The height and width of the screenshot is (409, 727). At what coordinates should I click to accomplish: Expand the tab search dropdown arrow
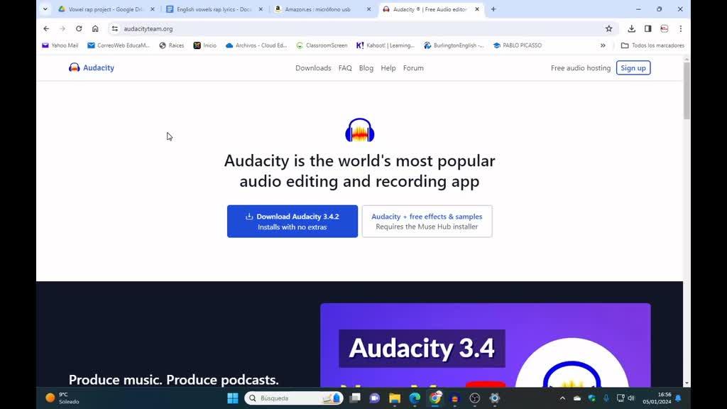pos(45,9)
